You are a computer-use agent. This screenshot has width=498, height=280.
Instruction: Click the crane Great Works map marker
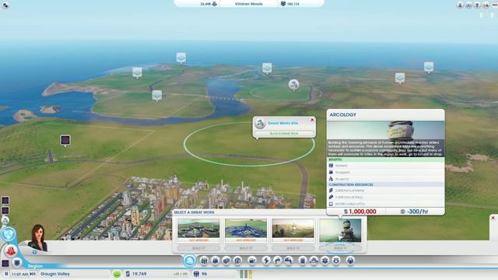point(294,85)
